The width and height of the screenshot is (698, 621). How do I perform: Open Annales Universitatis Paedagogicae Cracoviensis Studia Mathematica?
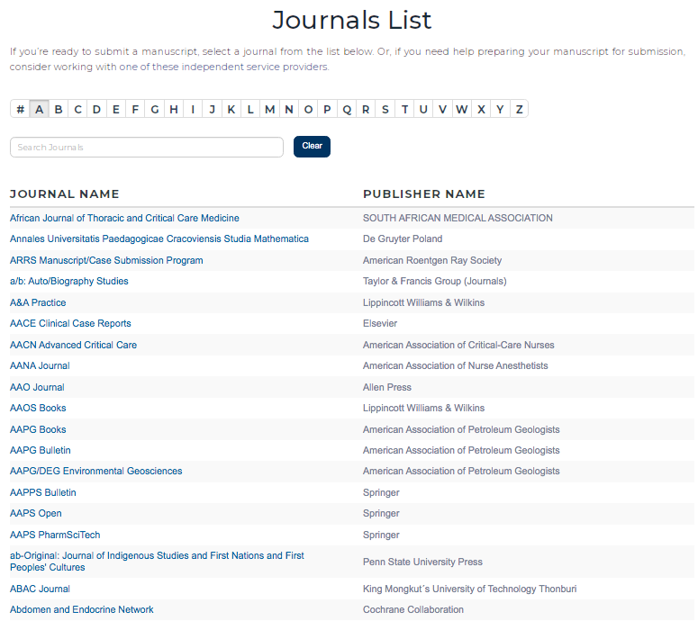tap(159, 238)
